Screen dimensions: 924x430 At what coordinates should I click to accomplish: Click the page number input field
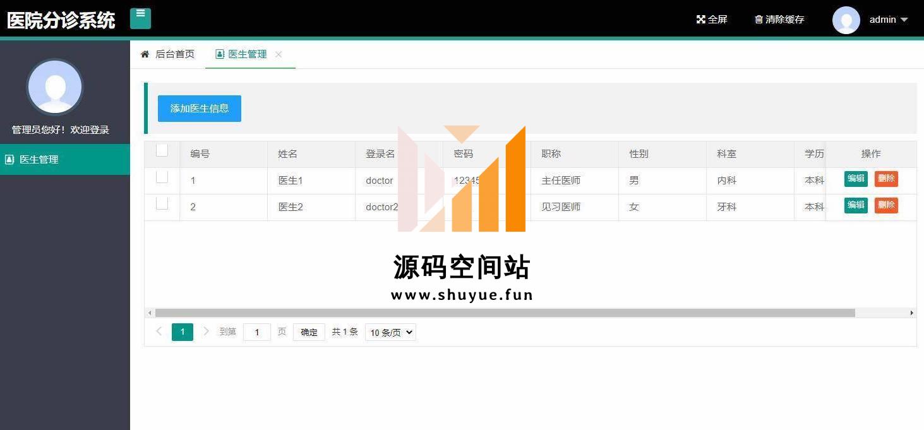(256, 332)
